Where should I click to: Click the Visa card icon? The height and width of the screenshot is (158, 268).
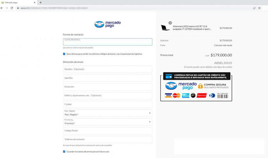pyautogui.click(x=168, y=95)
